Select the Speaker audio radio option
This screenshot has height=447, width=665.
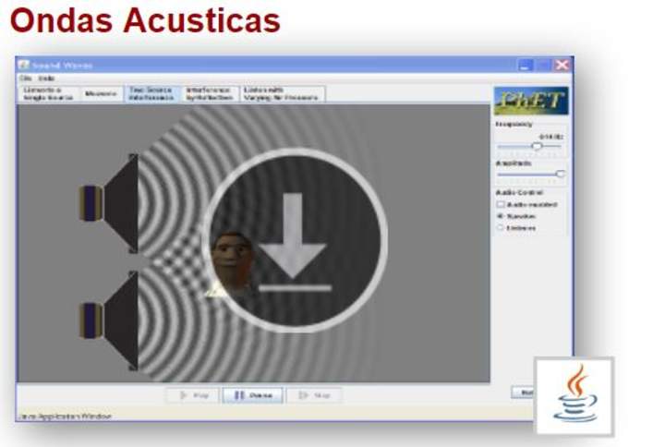tap(501, 215)
